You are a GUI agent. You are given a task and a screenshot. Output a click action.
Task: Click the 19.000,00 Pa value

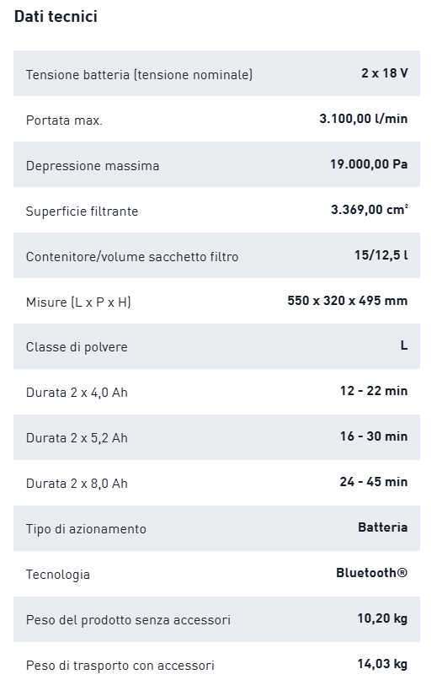pos(369,164)
